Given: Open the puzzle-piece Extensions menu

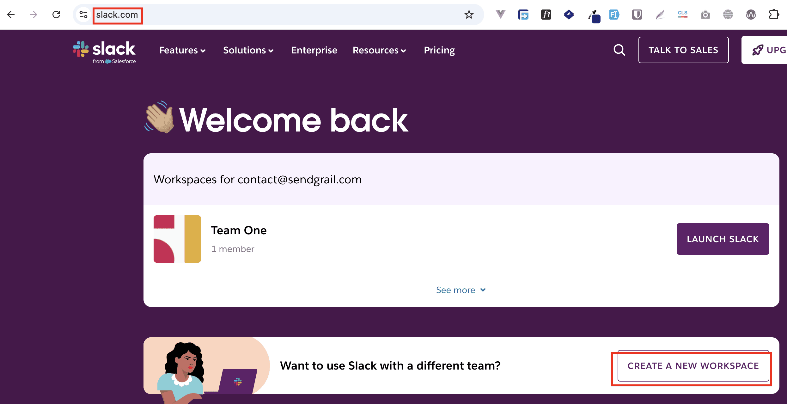Looking at the screenshot, I should click(774, 15).
